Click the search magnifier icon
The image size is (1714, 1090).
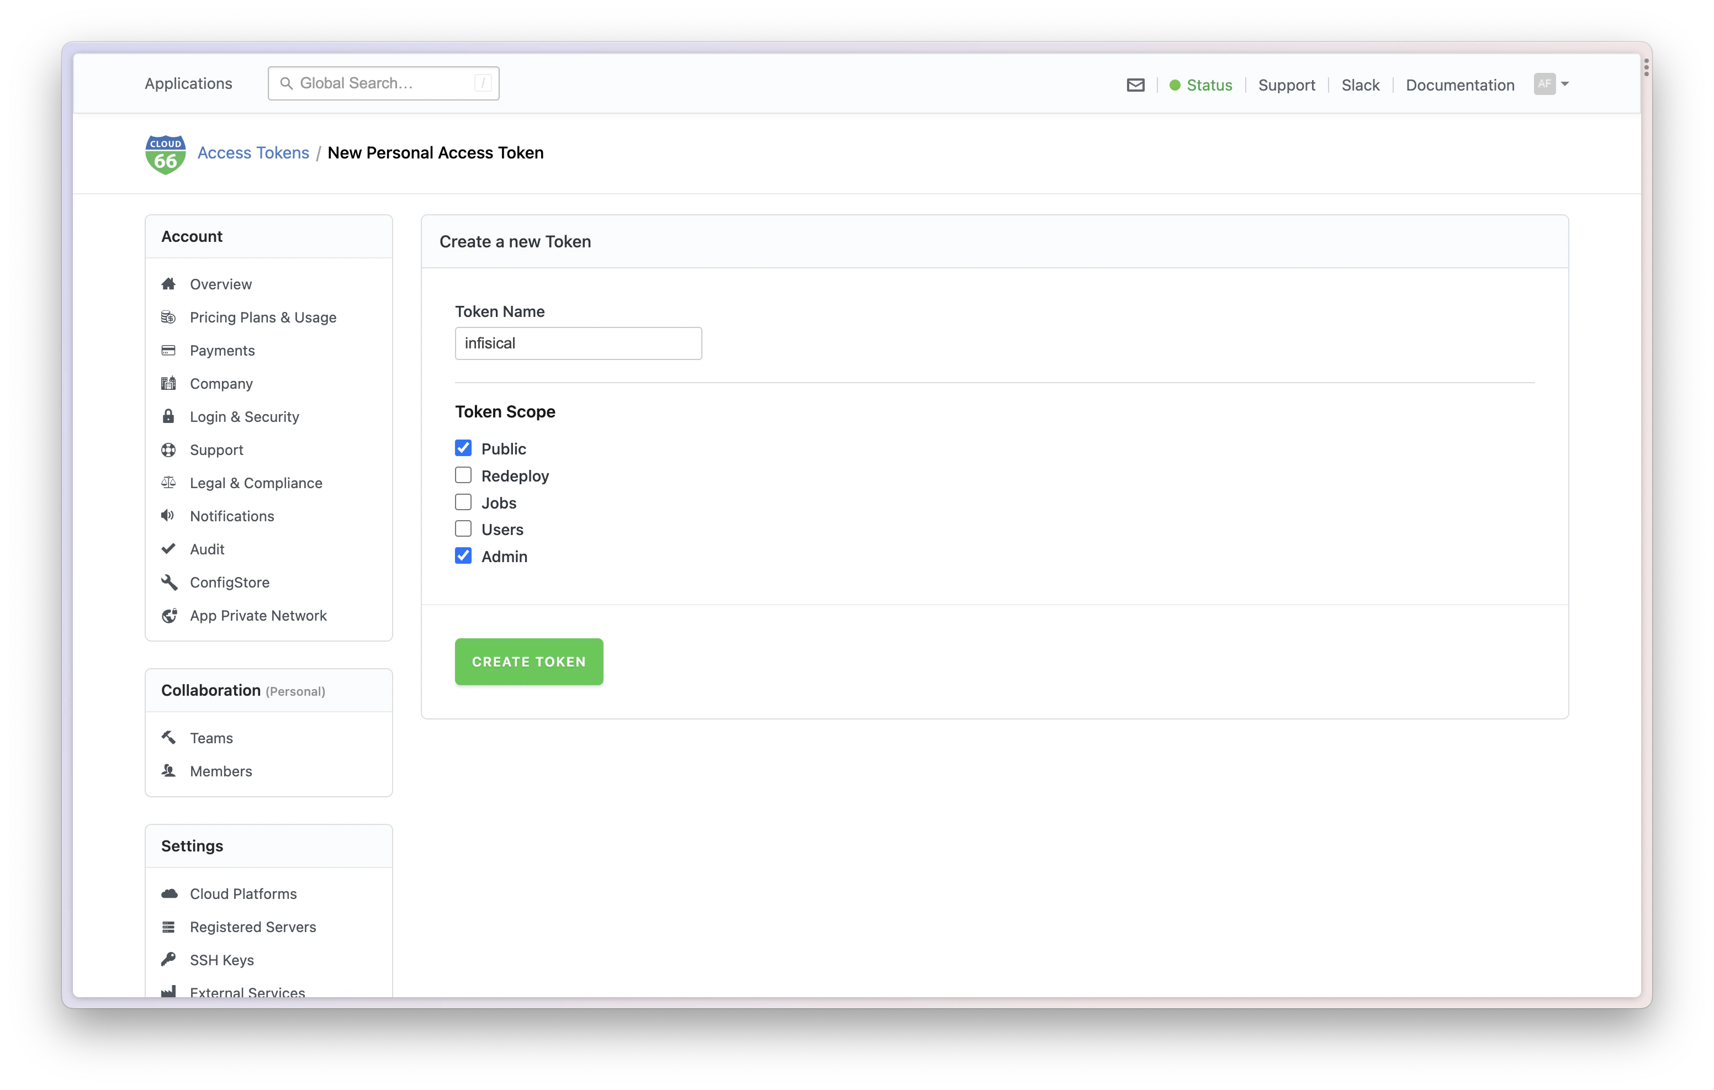286,83
